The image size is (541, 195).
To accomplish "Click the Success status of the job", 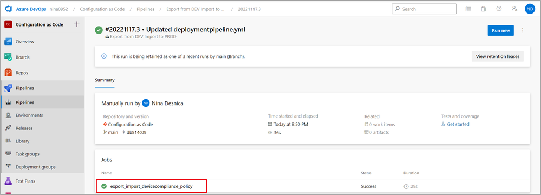I will (368, 186).
